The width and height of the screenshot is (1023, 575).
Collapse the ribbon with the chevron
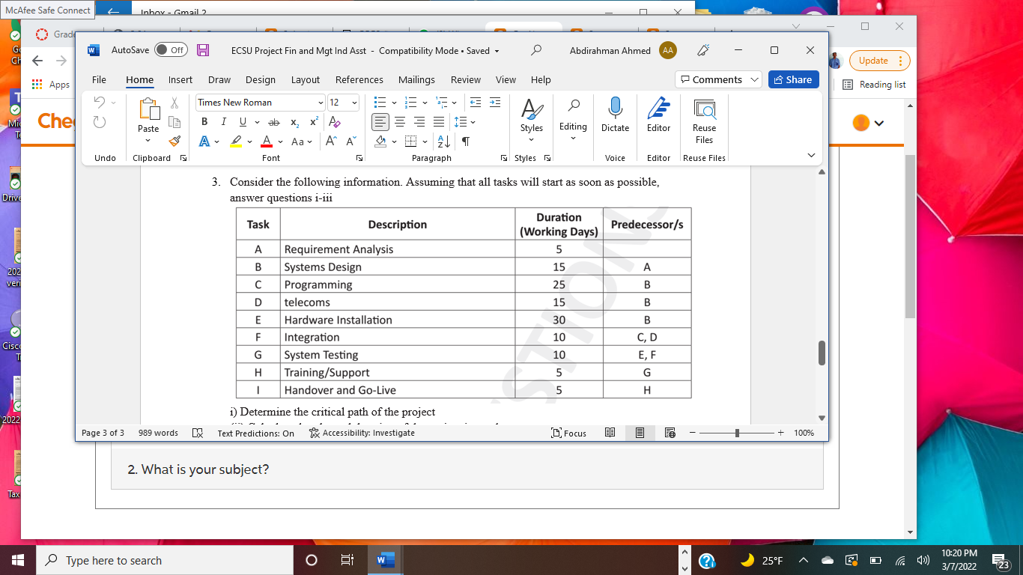(811, 155)
